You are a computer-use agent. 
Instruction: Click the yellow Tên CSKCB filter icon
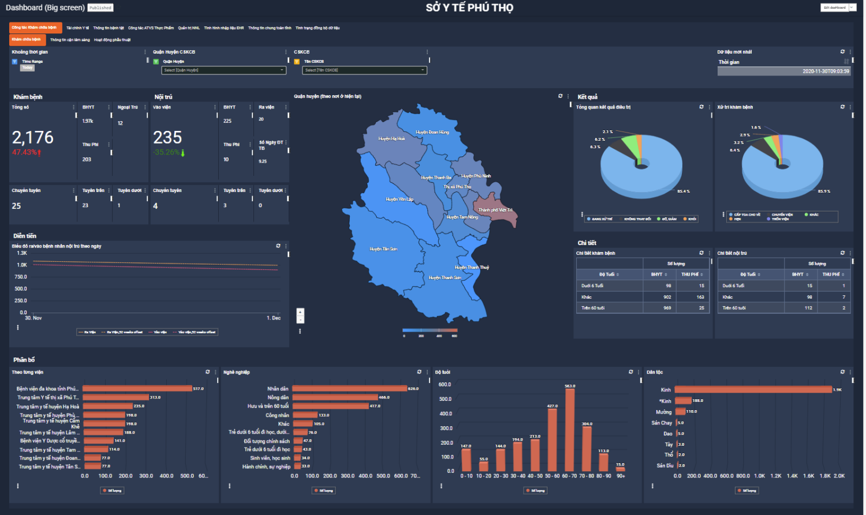coord(297,61)
